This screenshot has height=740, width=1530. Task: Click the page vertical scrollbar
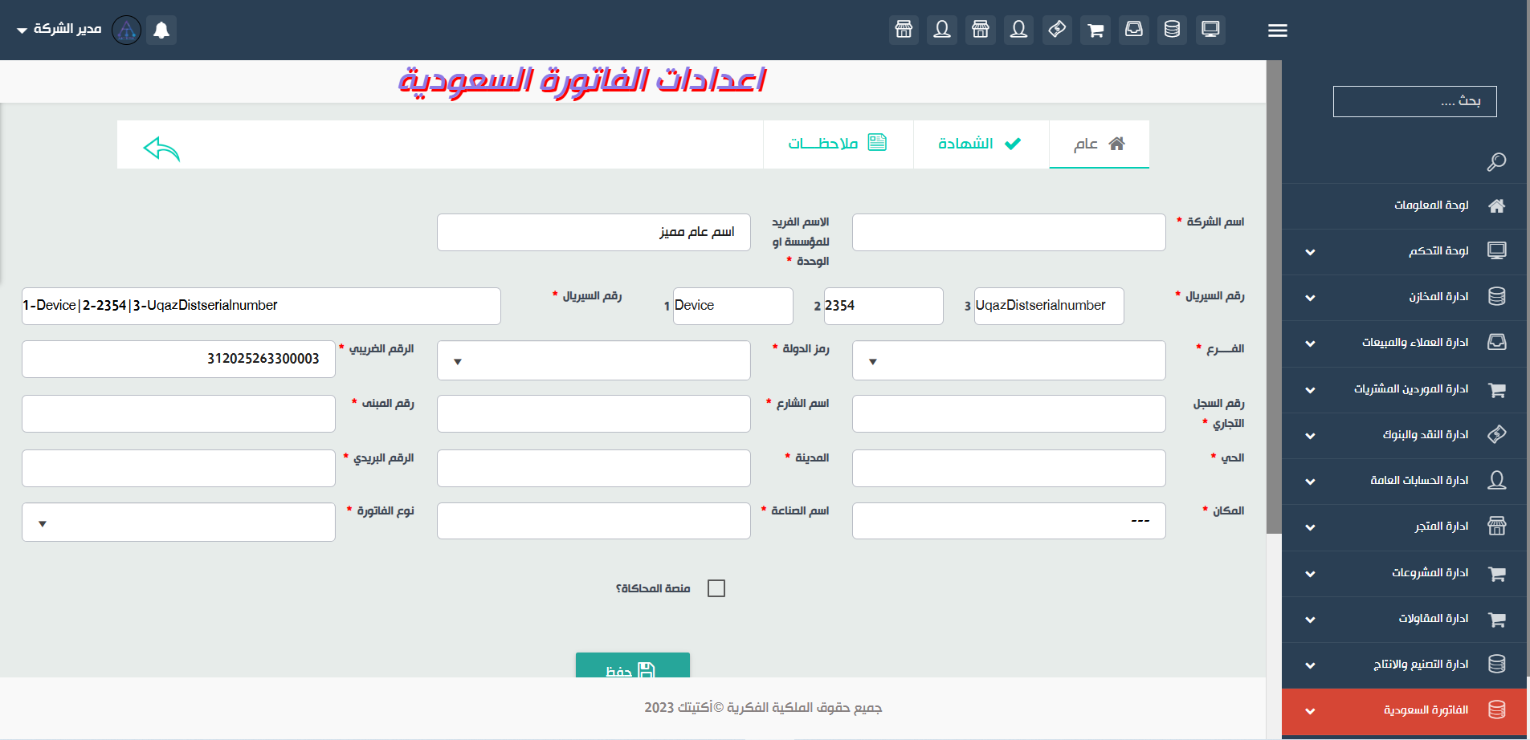tap(1274, 297)
